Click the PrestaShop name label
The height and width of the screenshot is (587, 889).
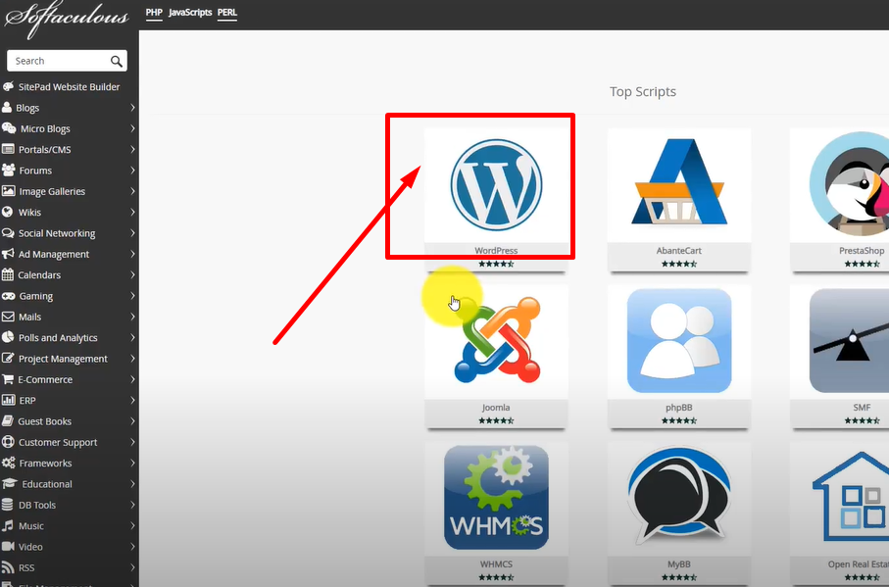(862, 251)
